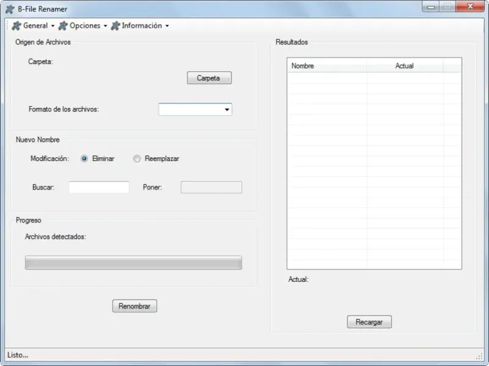Sort by the Actual column header
489x366 pixels.
pos(405,66)
